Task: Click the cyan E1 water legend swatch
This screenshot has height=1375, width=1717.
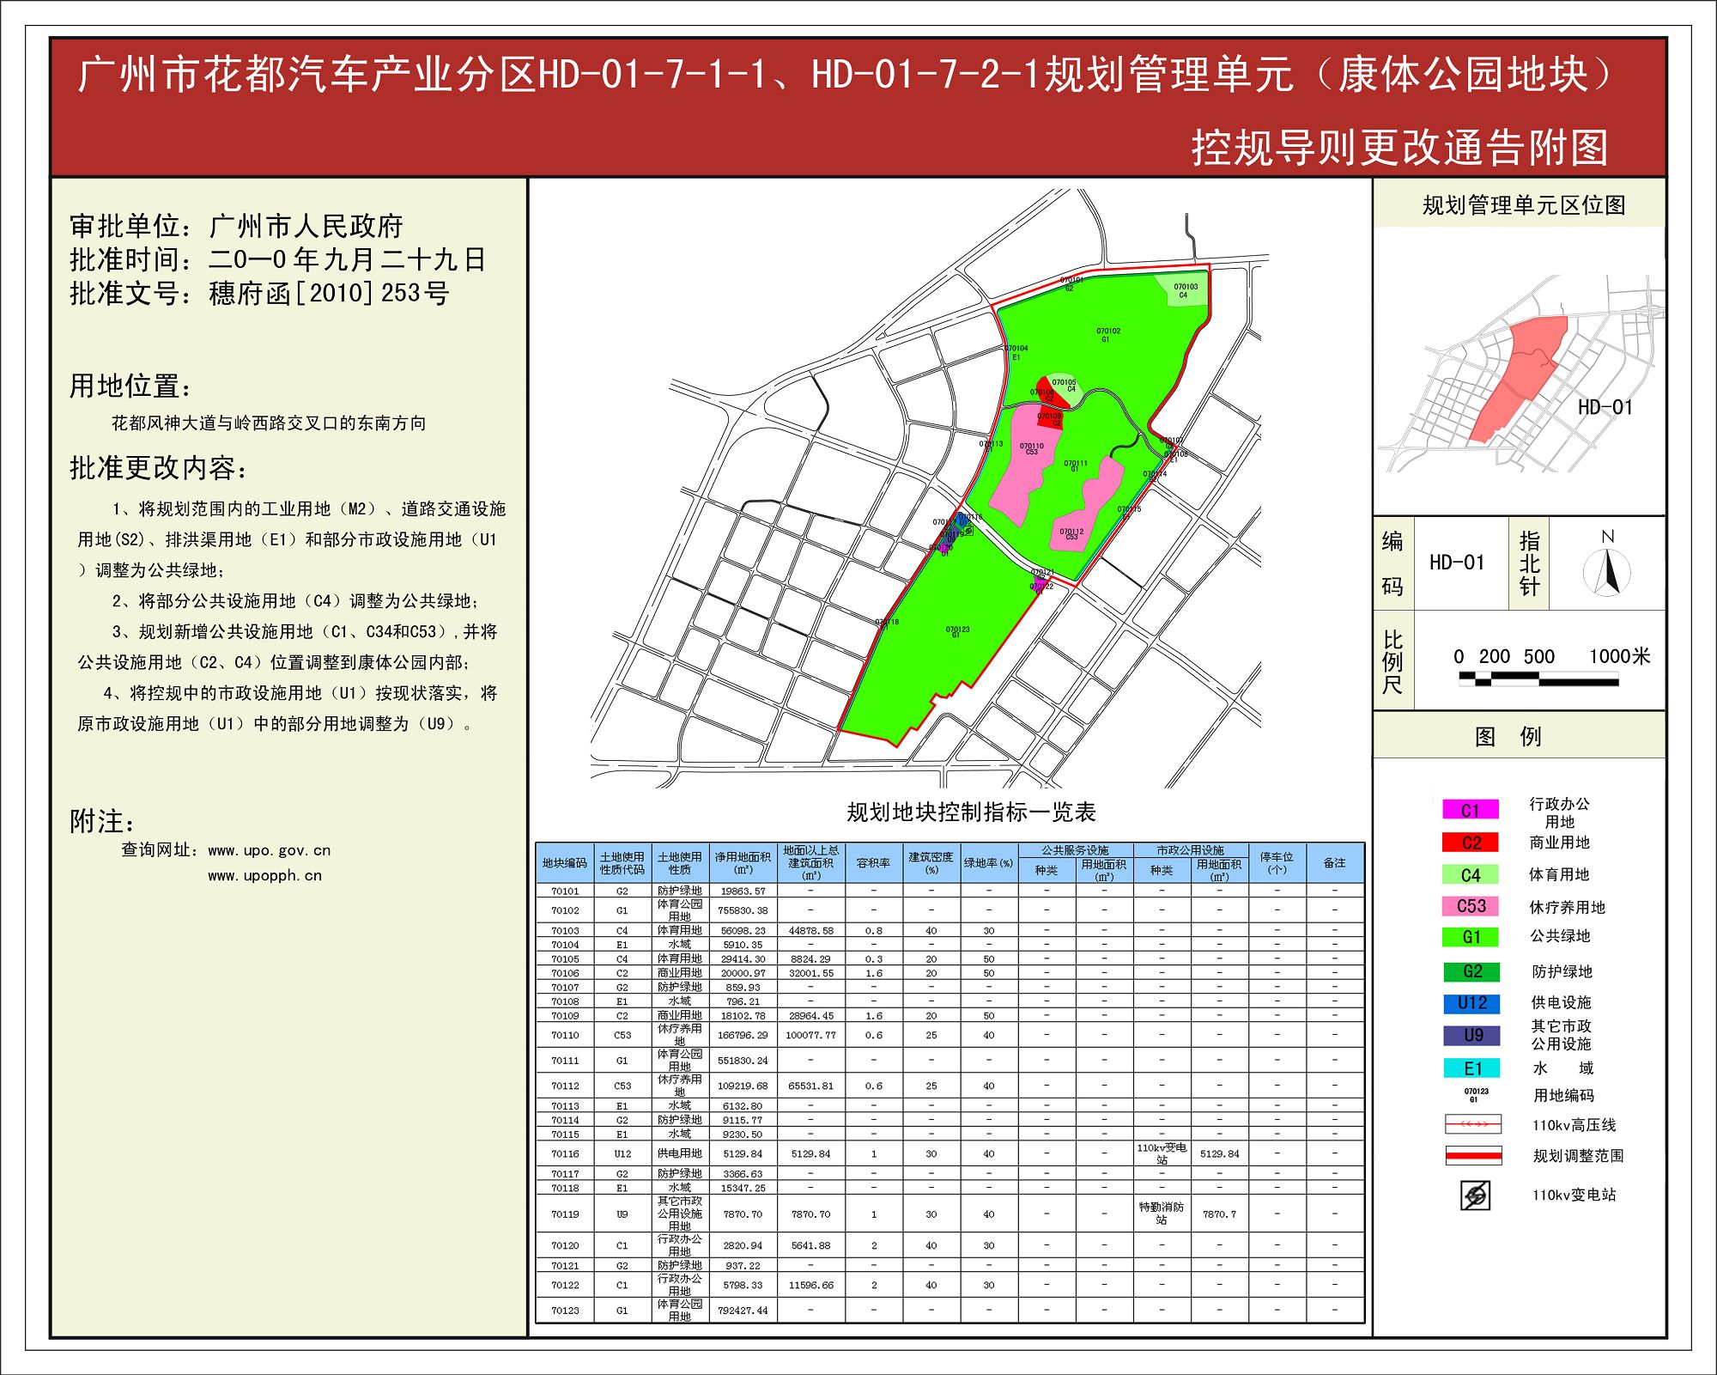Action: 1471,1068
